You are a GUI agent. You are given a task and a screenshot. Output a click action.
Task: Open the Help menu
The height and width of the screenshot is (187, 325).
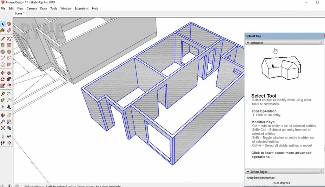pos(95,9)
